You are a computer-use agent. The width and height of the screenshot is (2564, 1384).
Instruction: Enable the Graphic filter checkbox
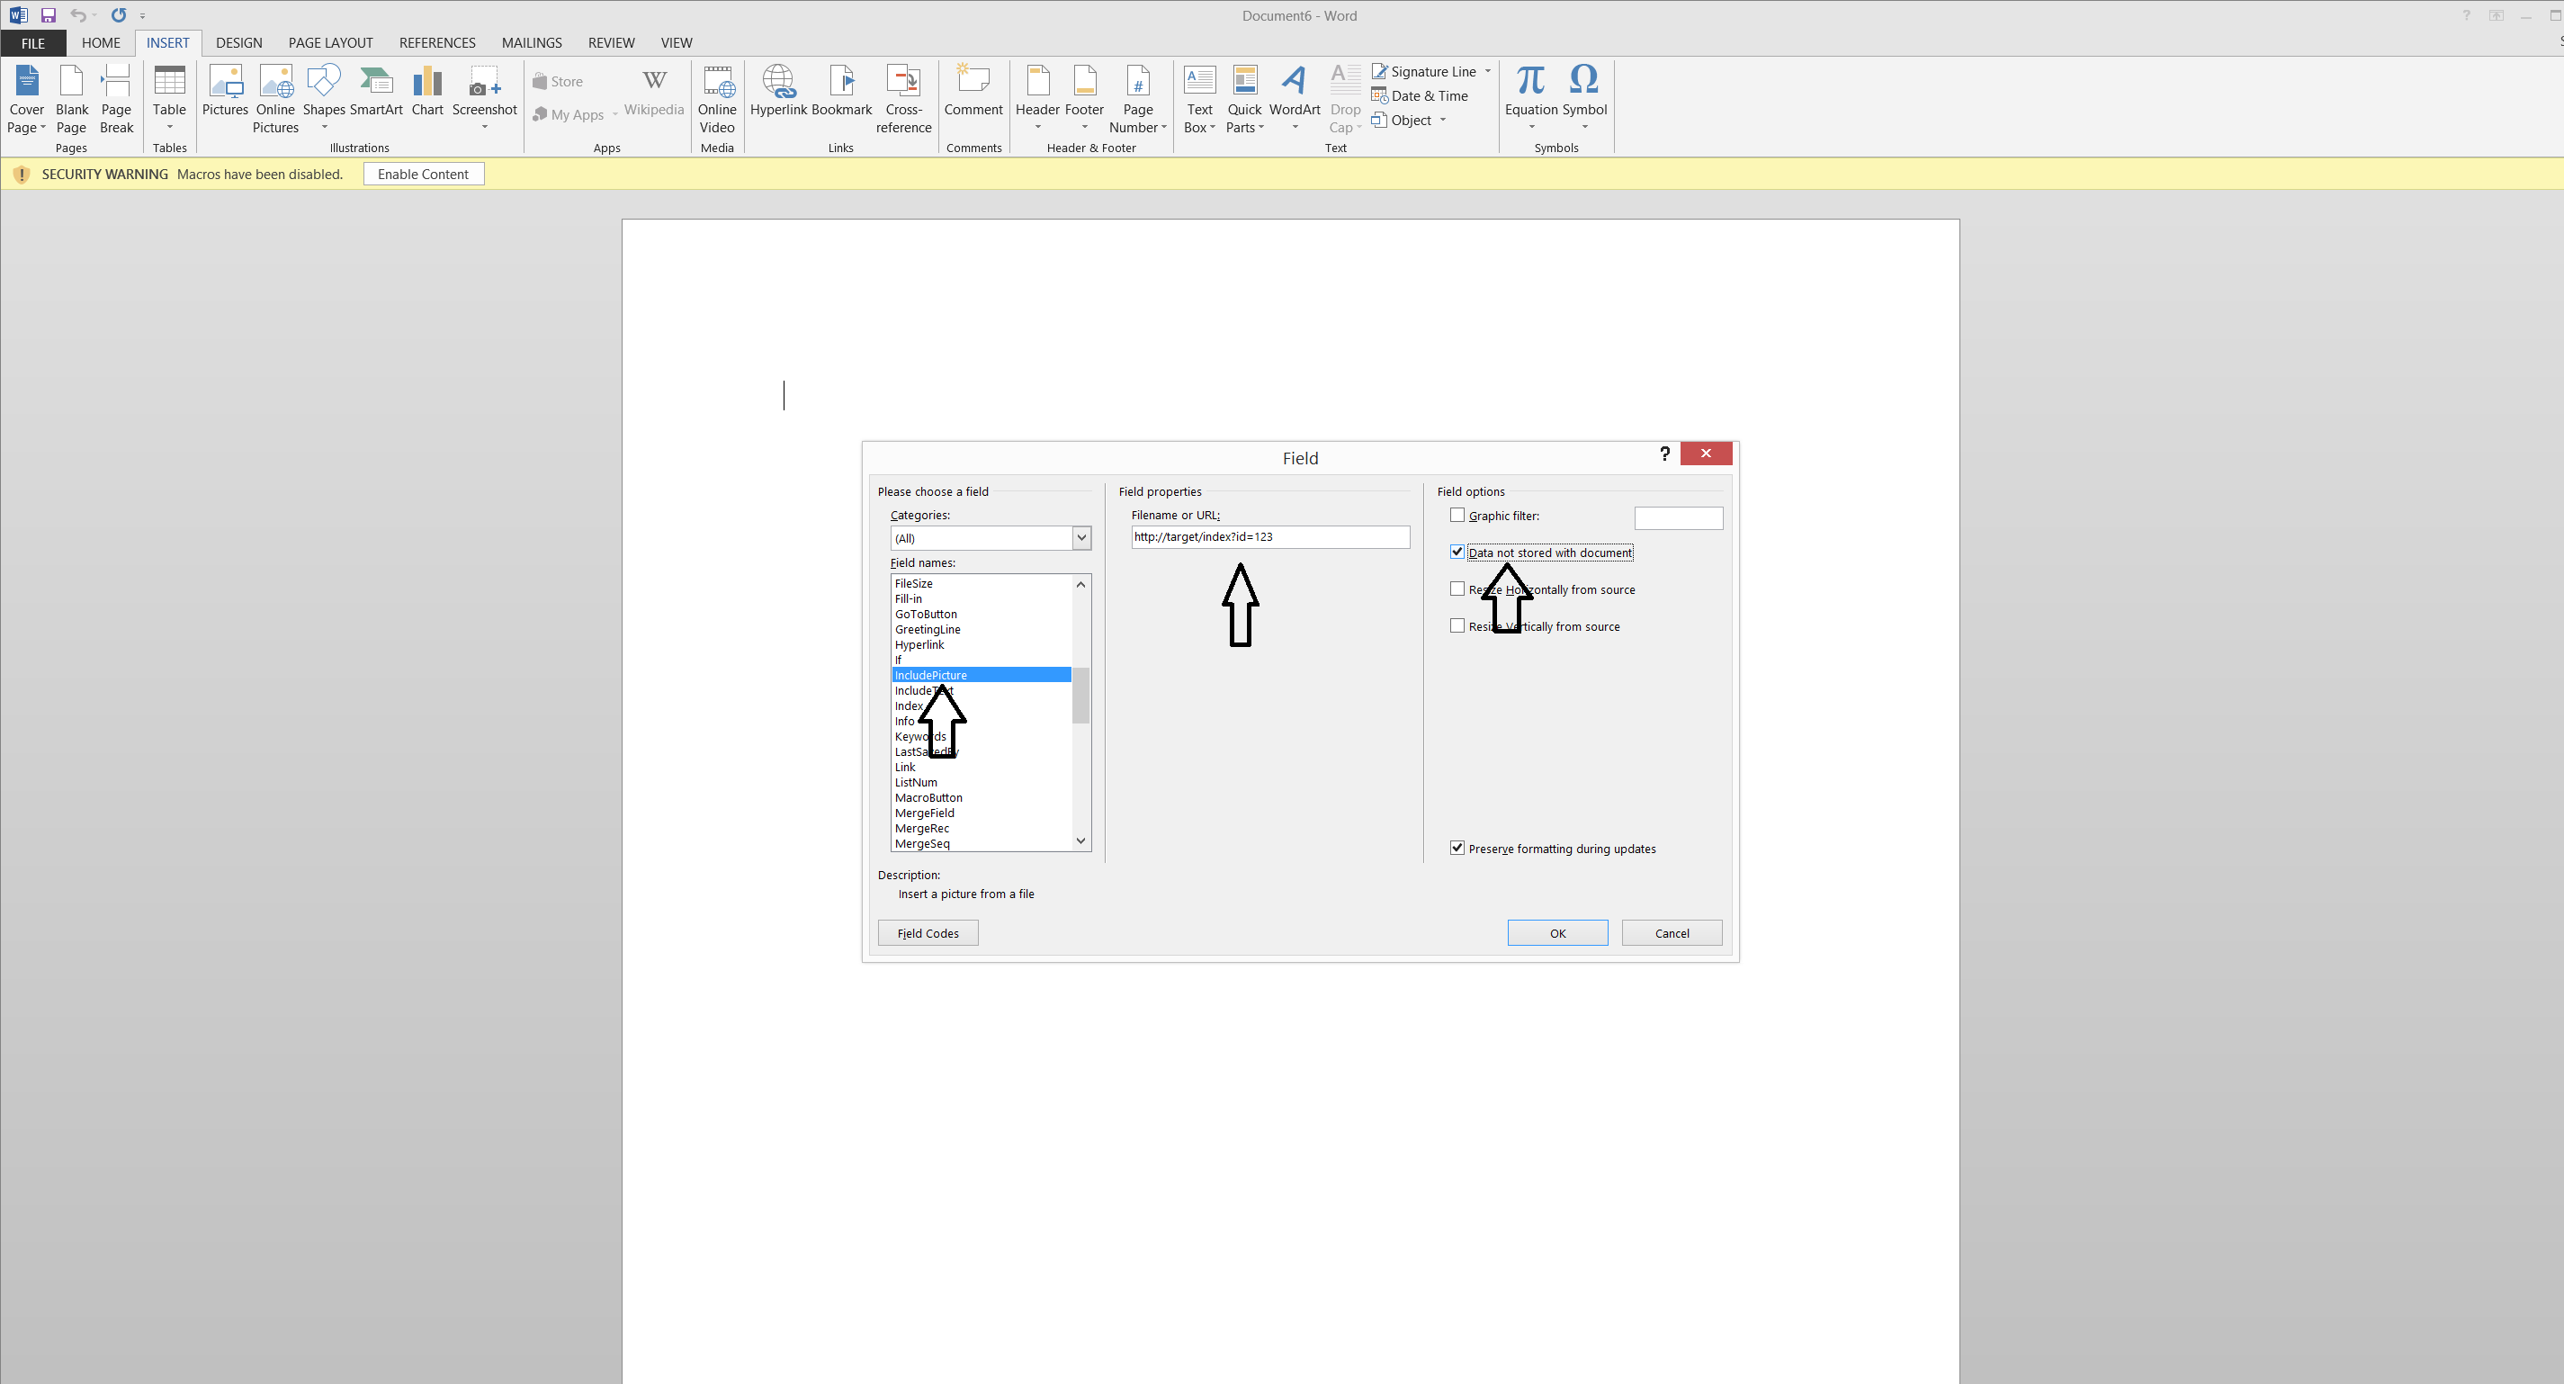(x=1457, y=515)
